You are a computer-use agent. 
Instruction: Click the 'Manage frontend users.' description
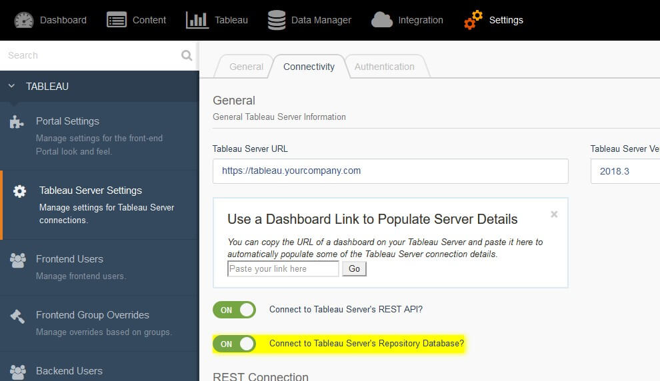click(81, 276)
